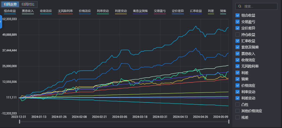Image resolution: width=282 pixels, height=128 pixels.
Task: Click the date range slider track
Action: (124, 122)
